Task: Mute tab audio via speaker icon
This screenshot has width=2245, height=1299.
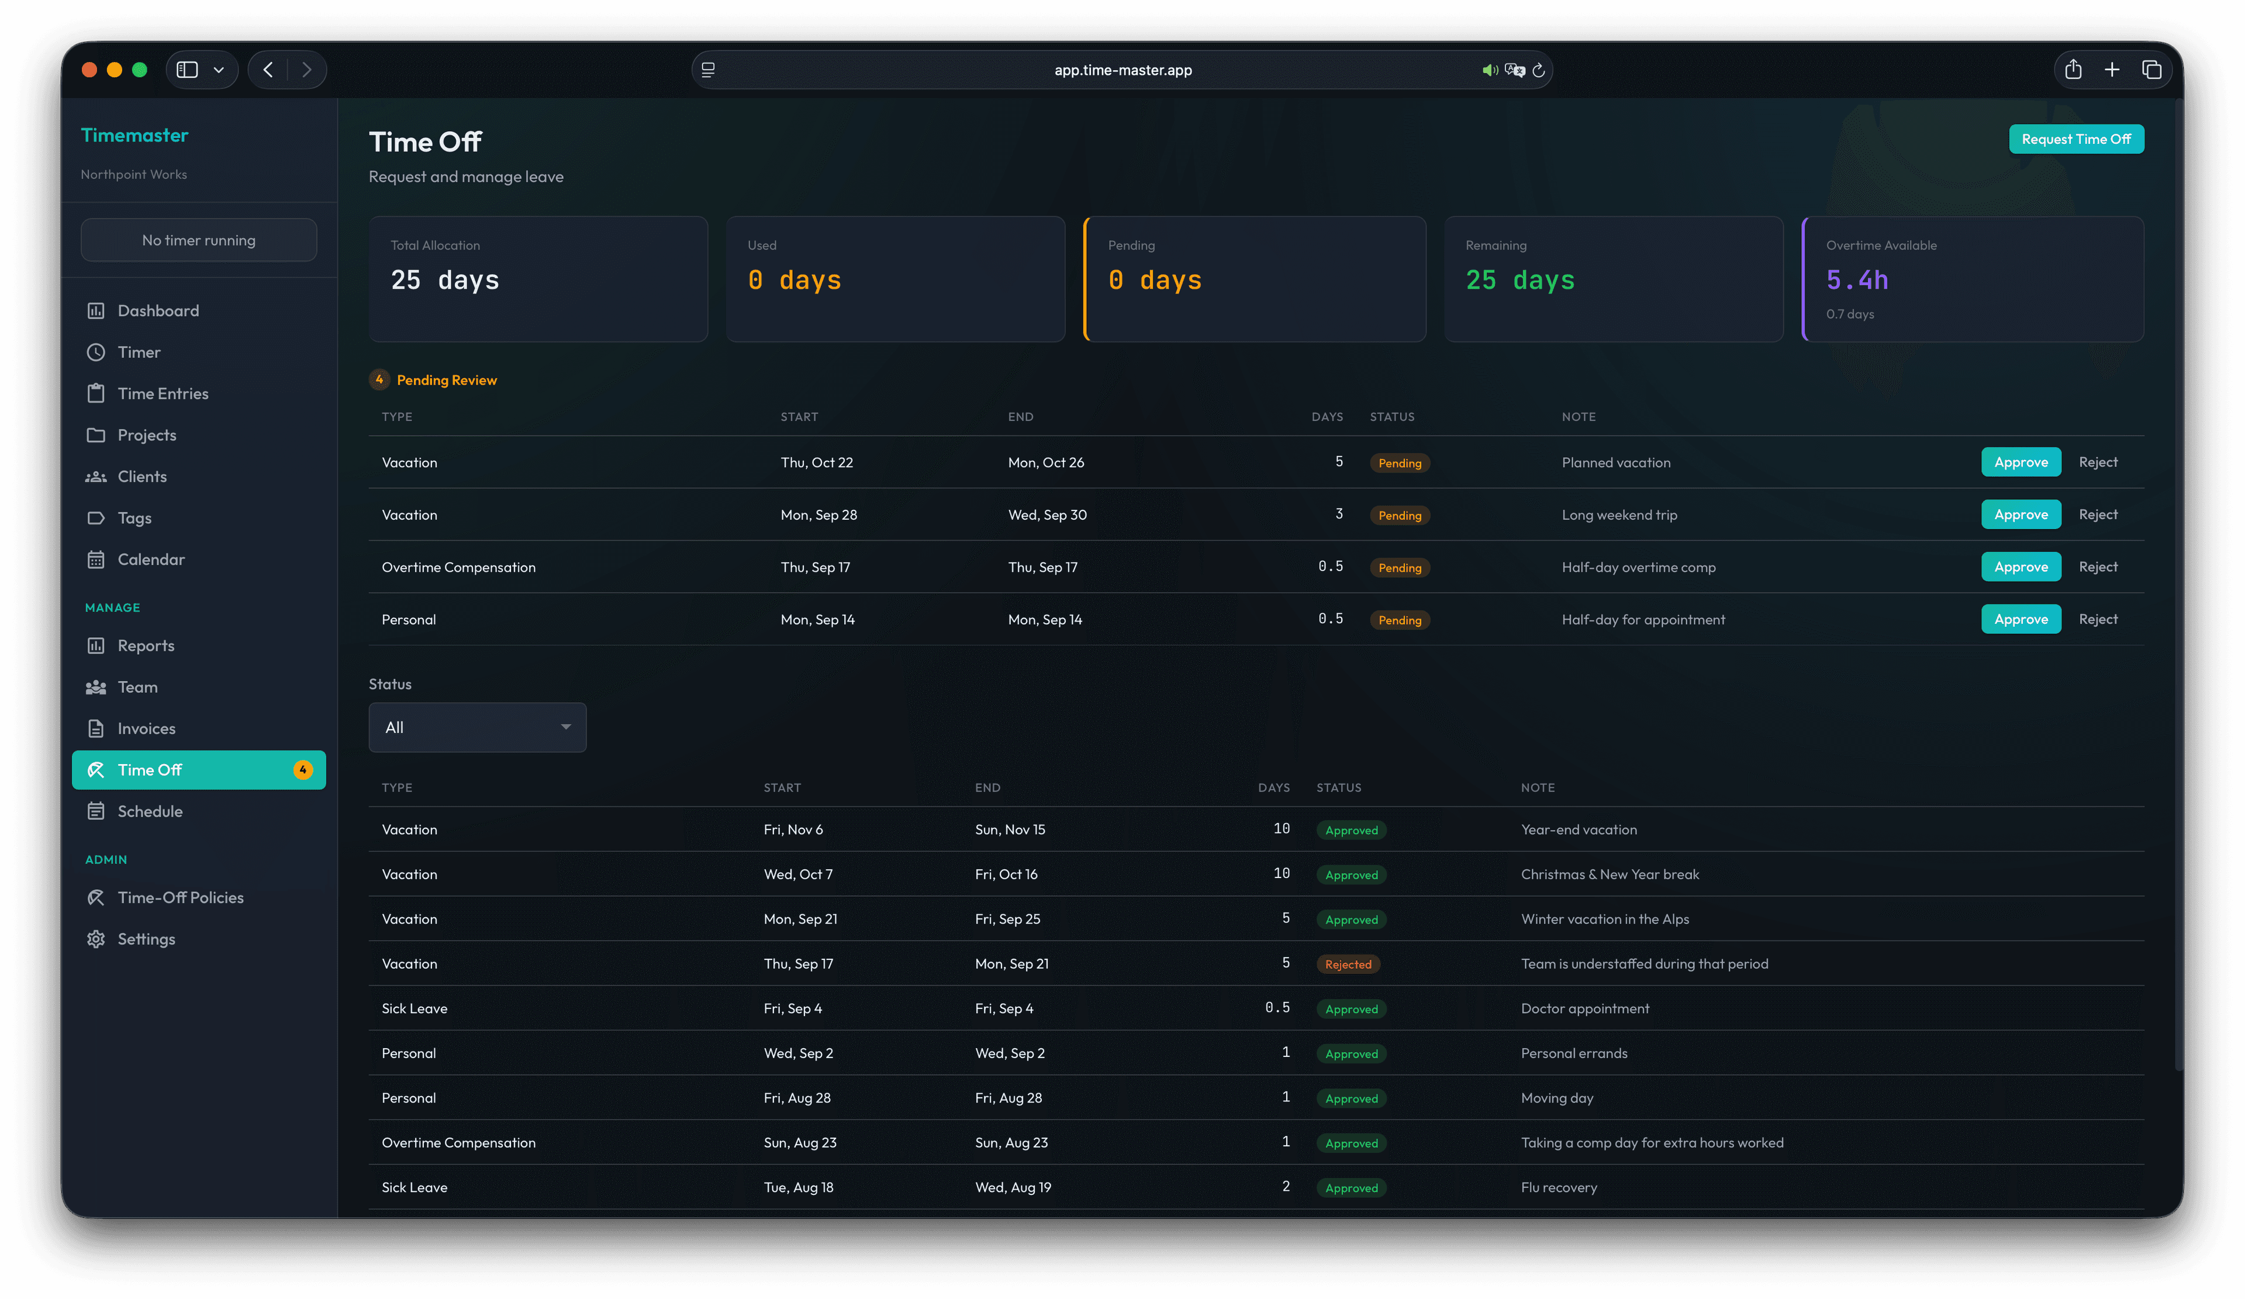Action: pyautogui.click(x=1490, y=70)
